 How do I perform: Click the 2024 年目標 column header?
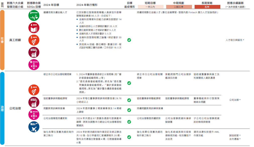point(51,5)
